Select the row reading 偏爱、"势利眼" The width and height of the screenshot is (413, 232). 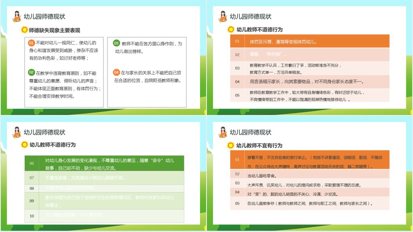pos(310,55)
